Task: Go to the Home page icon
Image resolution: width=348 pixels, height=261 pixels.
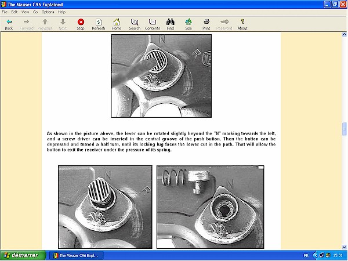Action: coord(117,22)
